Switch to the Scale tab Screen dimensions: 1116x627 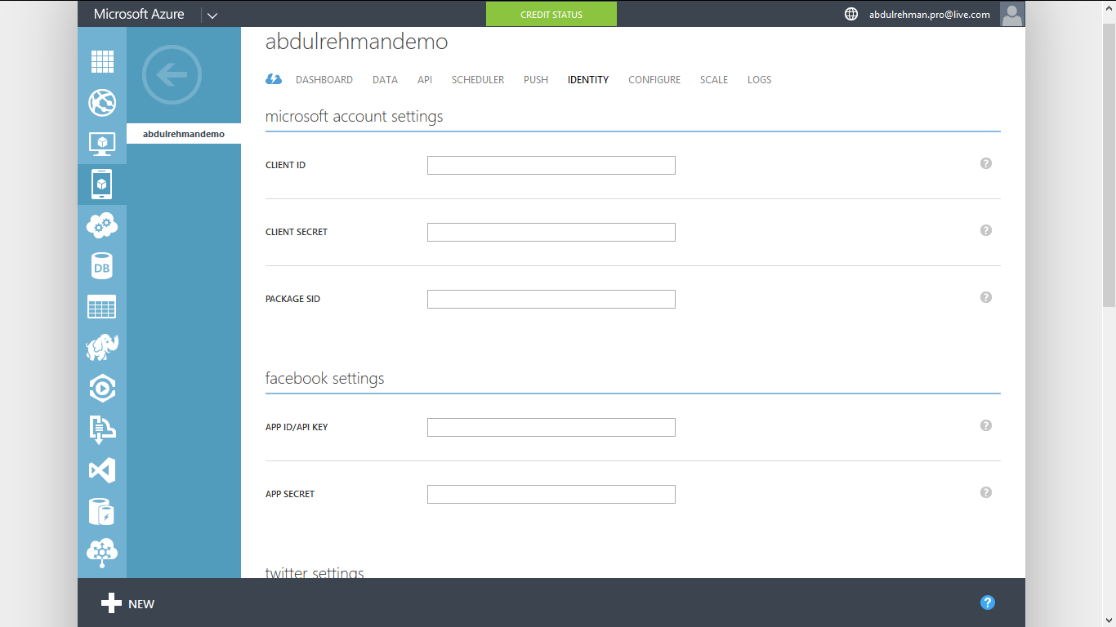pyautogui.click(x=714, y=80)
